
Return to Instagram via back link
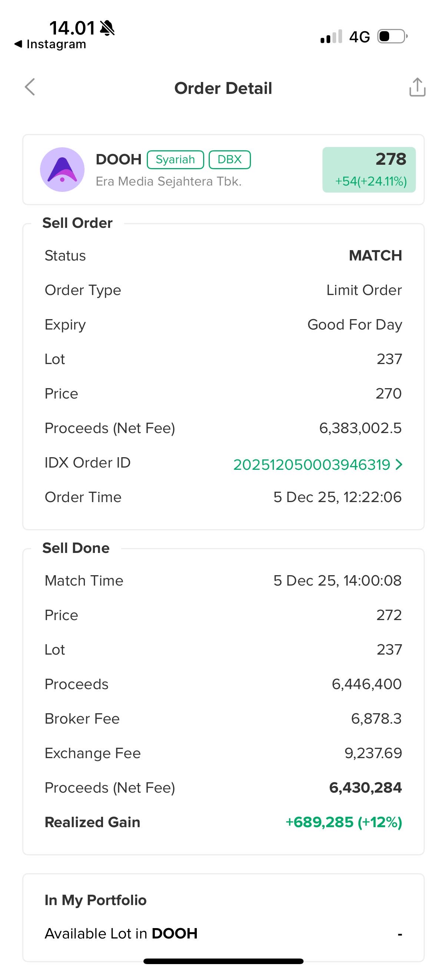(x=50, y=44)
